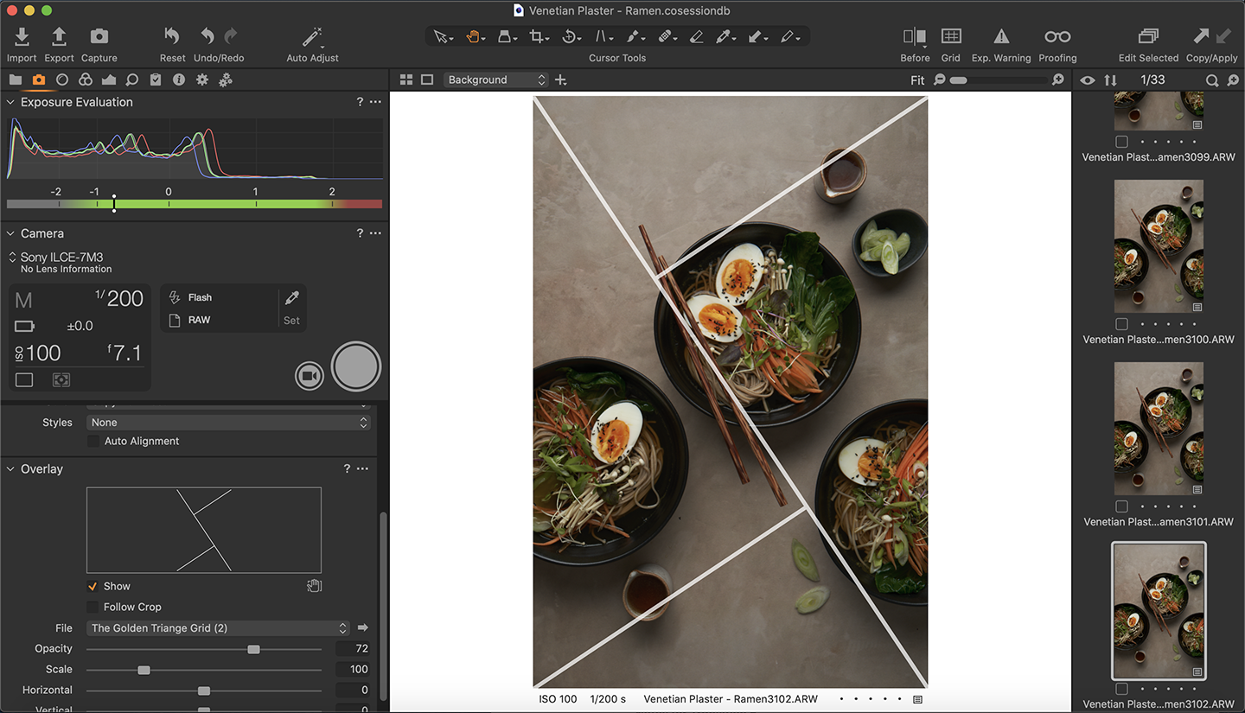
Task: Uncheck the overlay Show checkbox
Action: click(93, 586)
